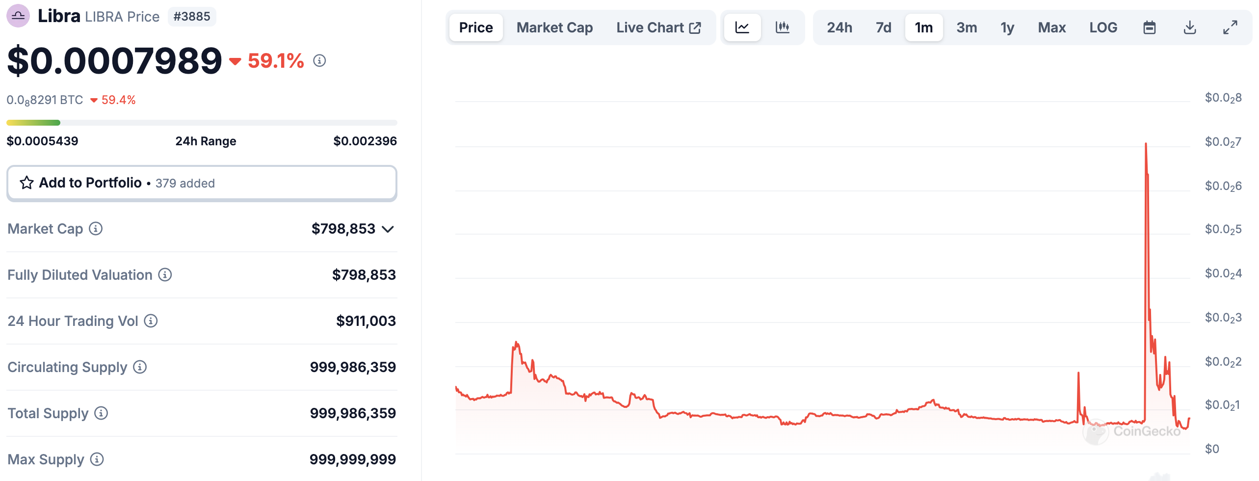
Task: Open the calendar date range picker
Action: pyautogui.click(x=1149, y=27)
